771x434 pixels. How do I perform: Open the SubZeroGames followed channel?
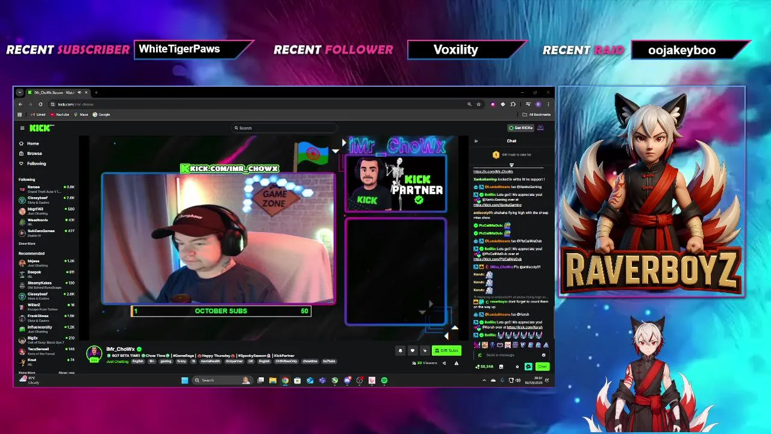coord(46,233)
